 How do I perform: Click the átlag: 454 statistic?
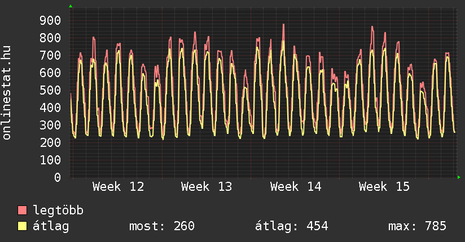(292, 226)
